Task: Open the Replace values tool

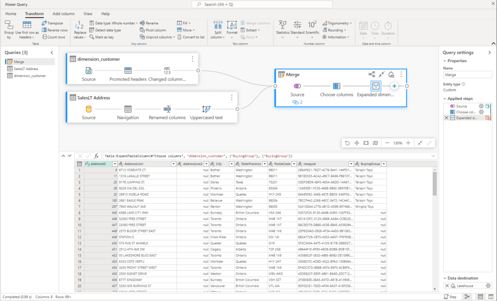Action: (80, 30)
